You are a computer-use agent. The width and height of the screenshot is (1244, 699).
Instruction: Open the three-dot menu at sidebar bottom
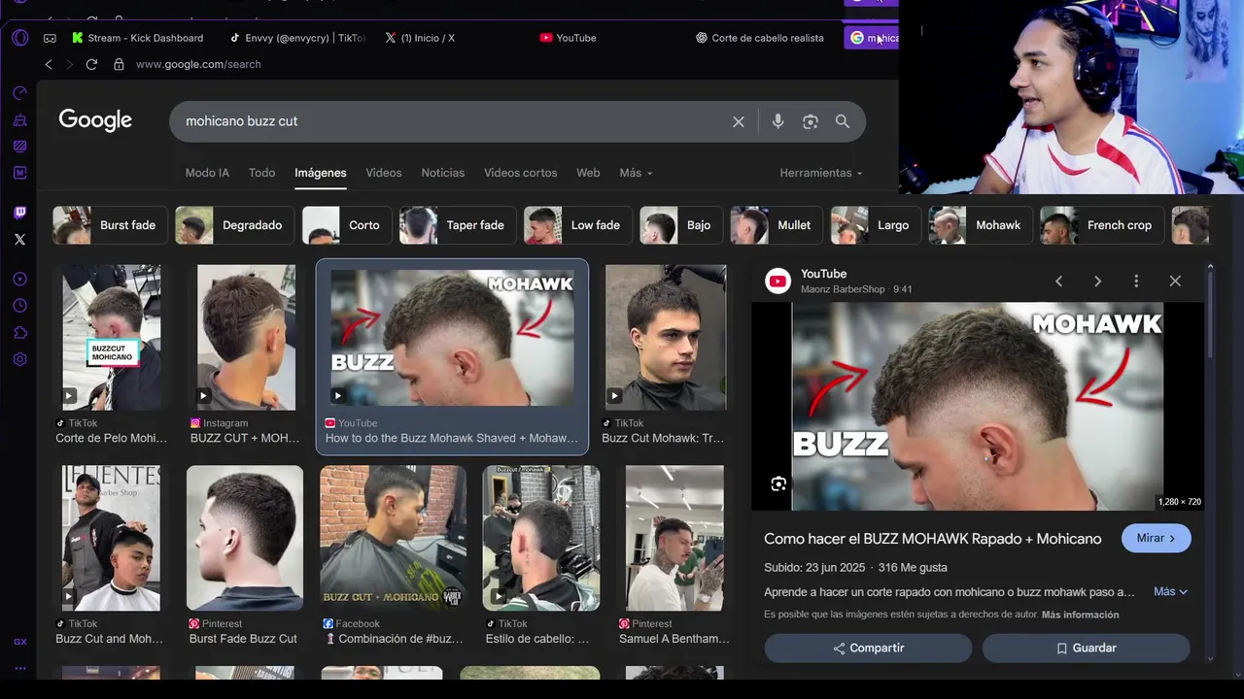pos(19,668)
